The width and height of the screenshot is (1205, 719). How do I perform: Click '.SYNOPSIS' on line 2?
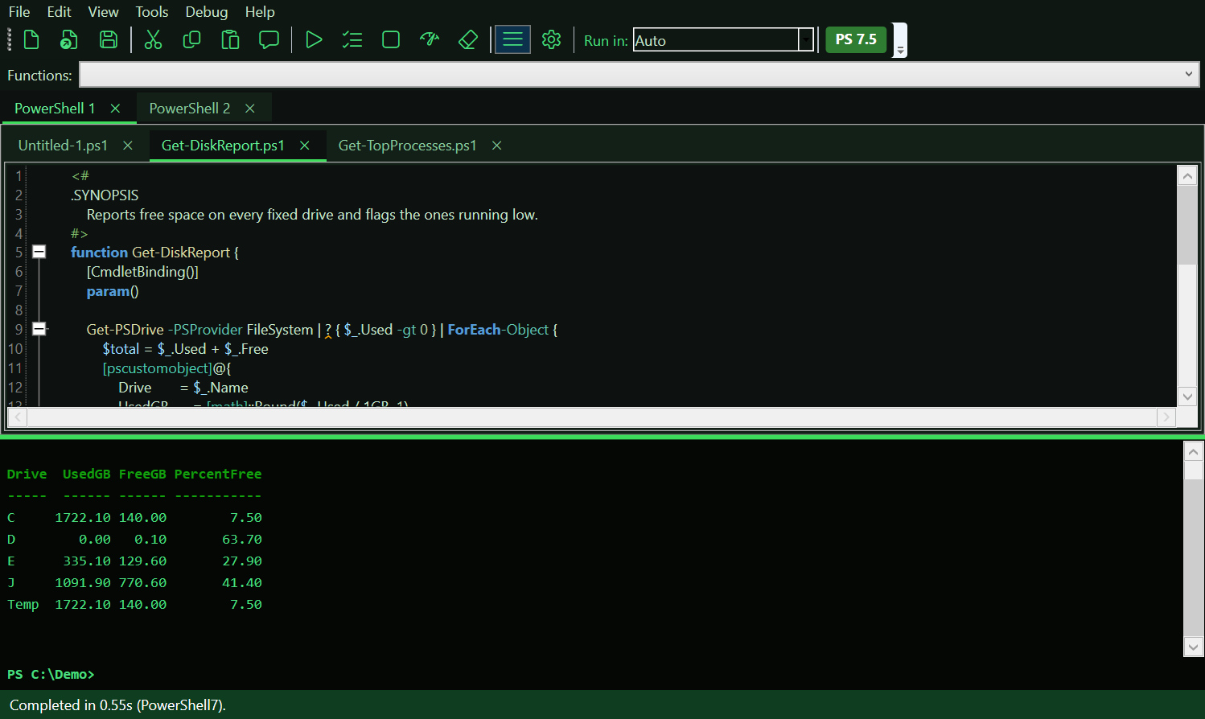click(x=105, y=195)
